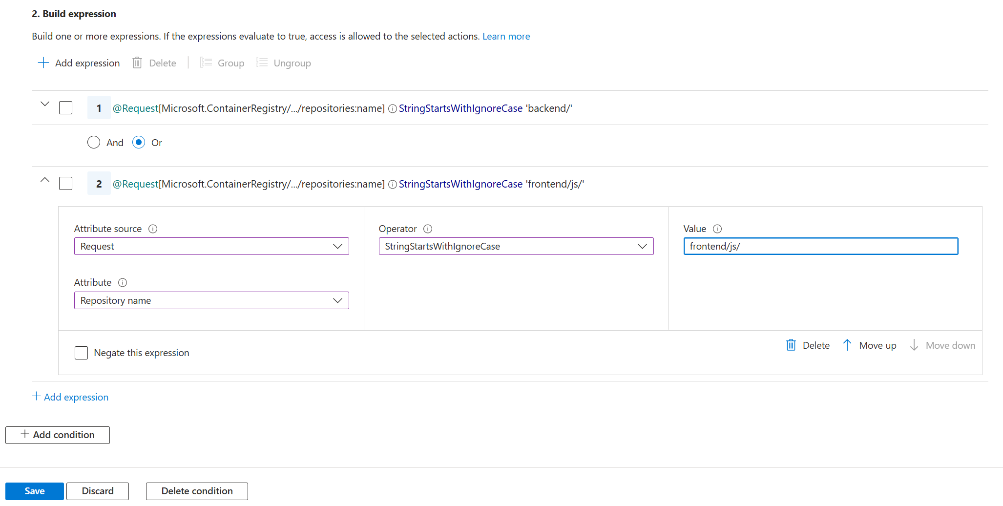Select the And radio button
The image size is (1003, 506).
point(94,143)
